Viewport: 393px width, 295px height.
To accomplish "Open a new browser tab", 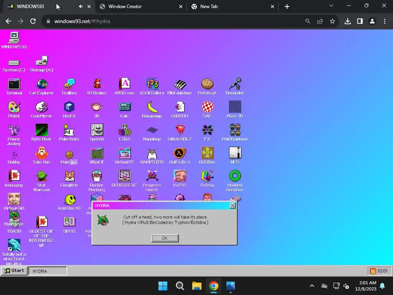I will click(287, 7).
